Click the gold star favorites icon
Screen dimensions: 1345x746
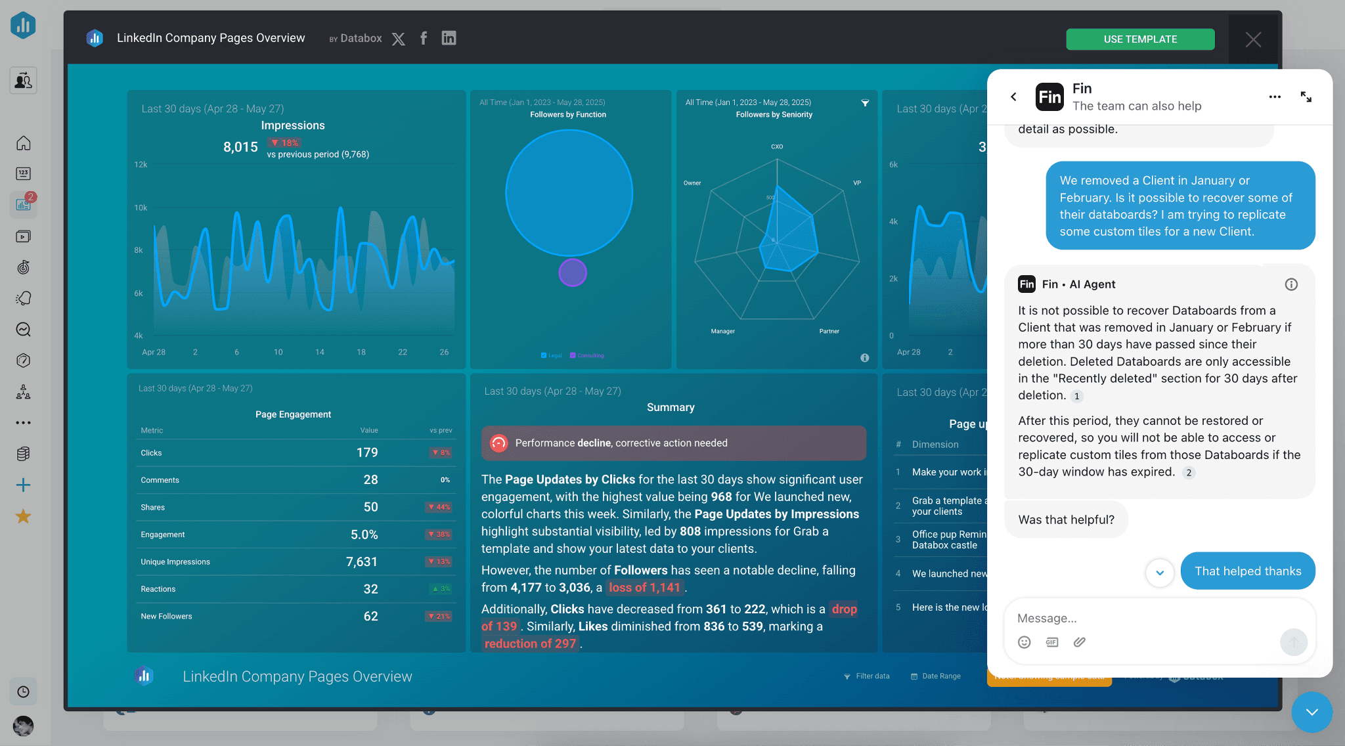click(x=23, y=517)
